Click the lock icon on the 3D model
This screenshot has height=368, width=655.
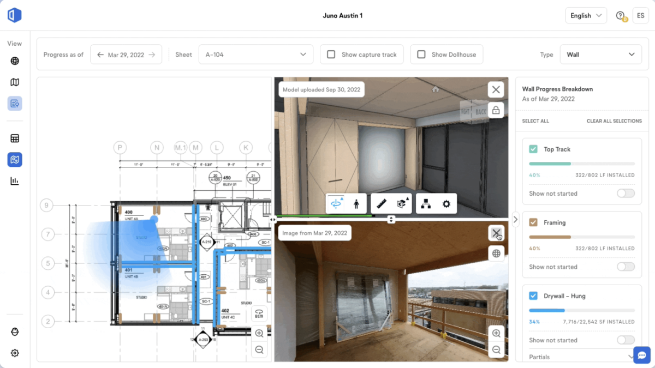[x=496, y=110]
